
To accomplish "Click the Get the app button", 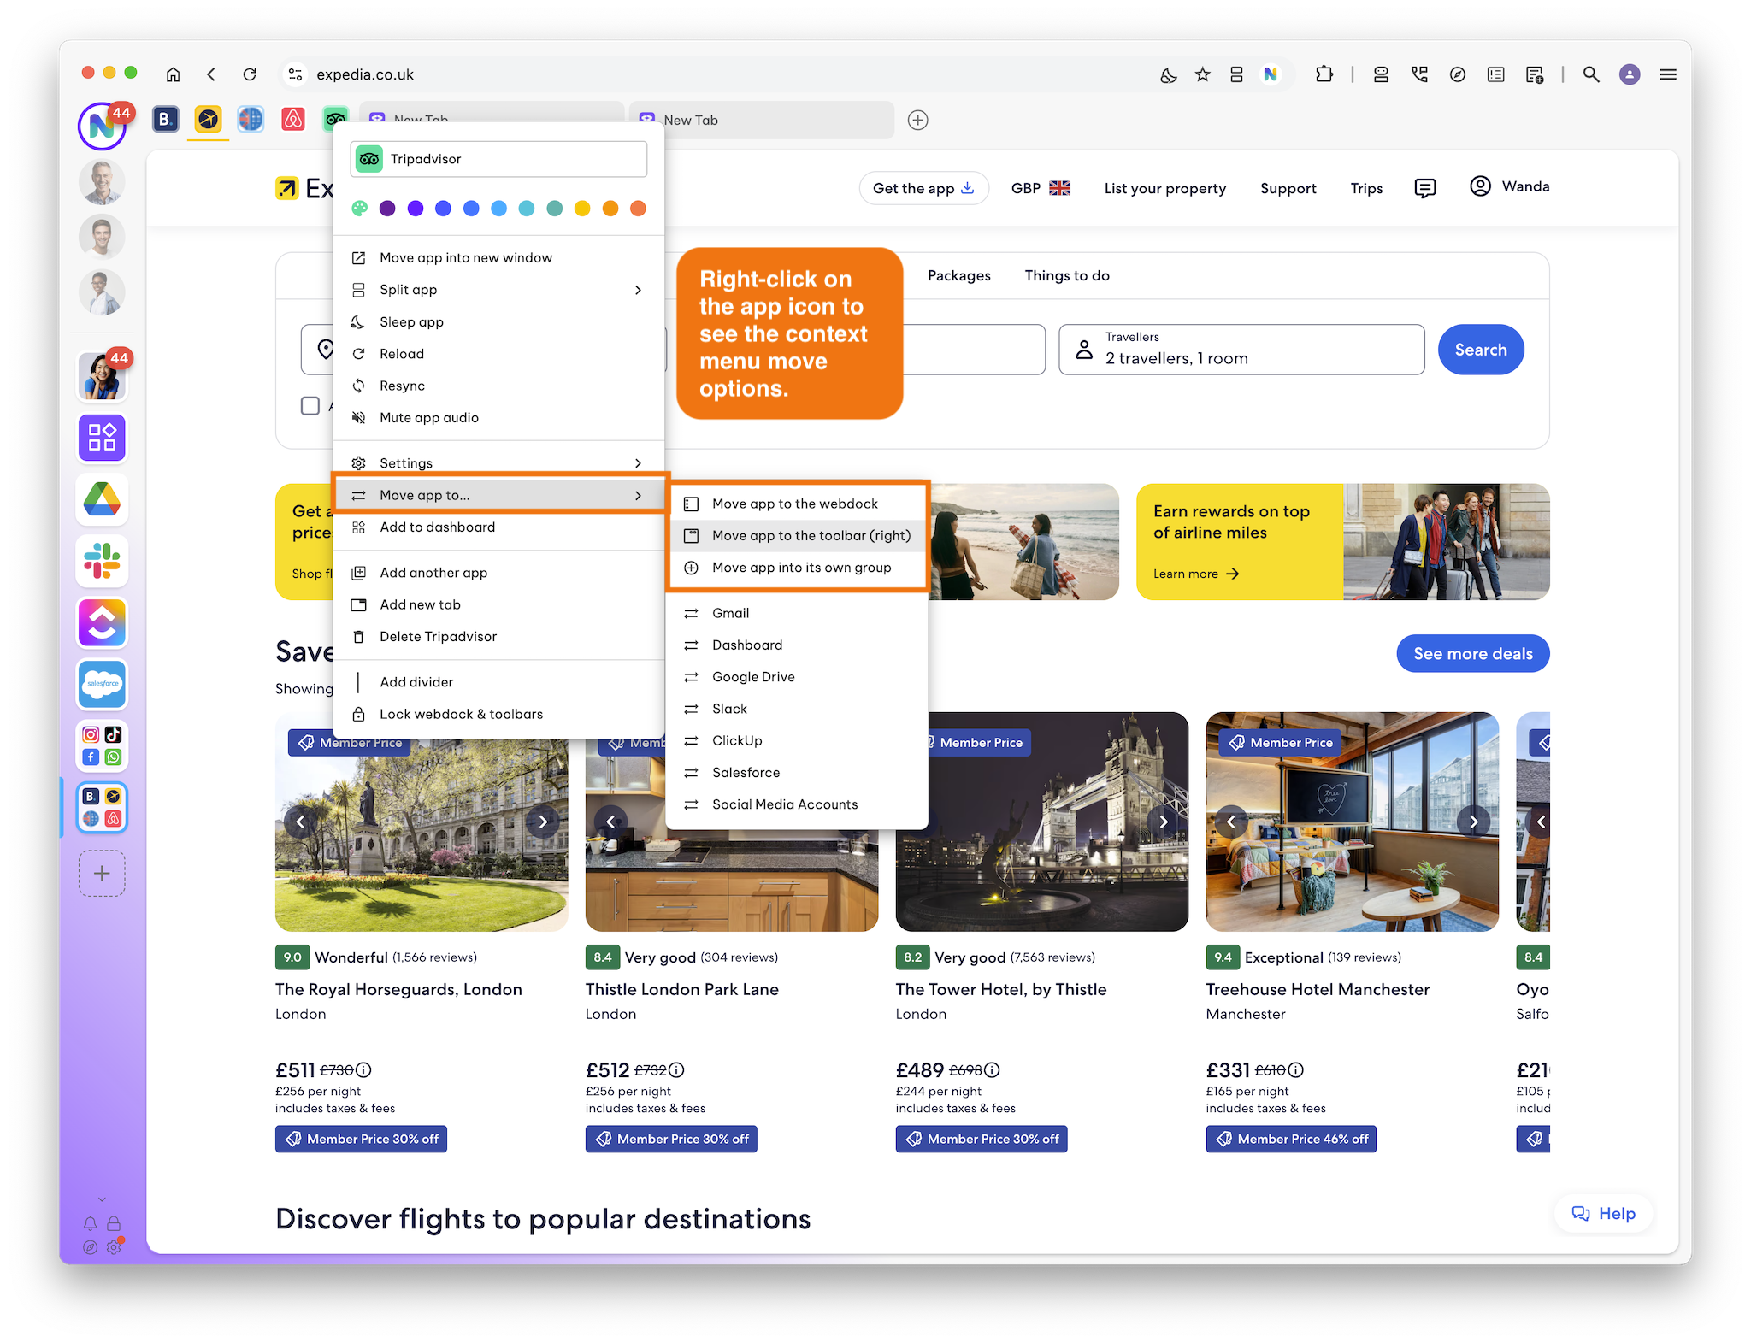I will [x=923, y=188].
